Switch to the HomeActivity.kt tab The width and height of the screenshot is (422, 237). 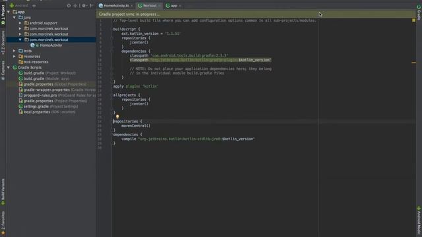tap(116, 6)
